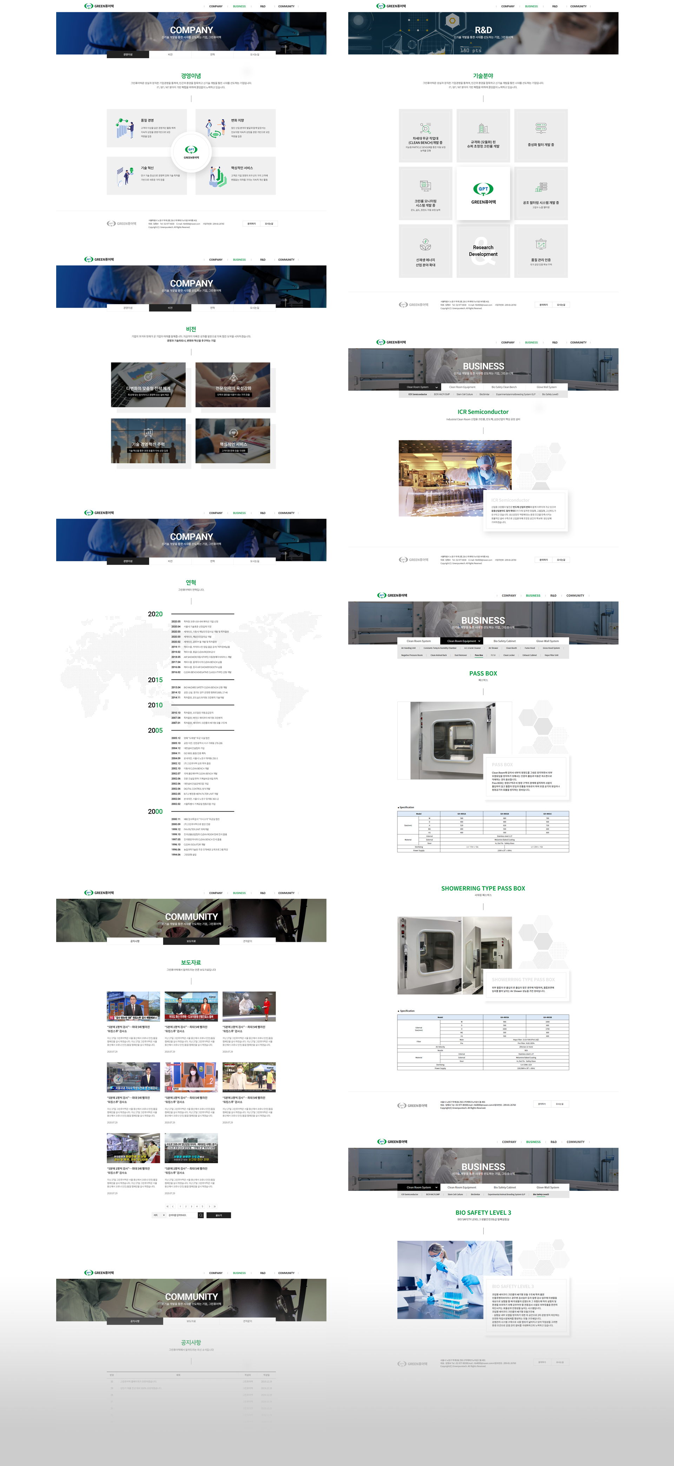Open Glove-Wall System tab on Pass Box page
This screenshot has height=1466, width=674.
click(547, 641)
